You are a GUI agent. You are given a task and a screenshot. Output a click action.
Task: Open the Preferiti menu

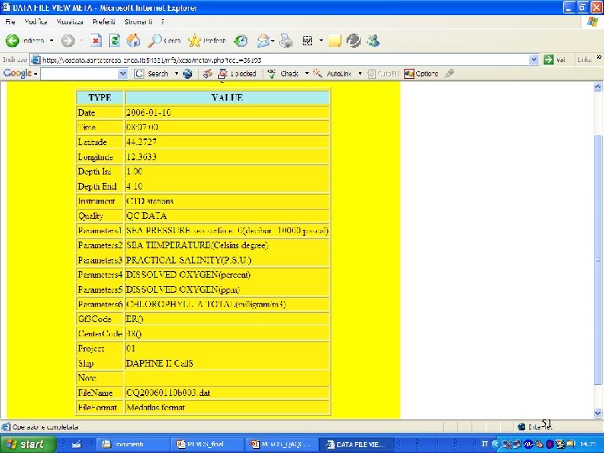104,22
